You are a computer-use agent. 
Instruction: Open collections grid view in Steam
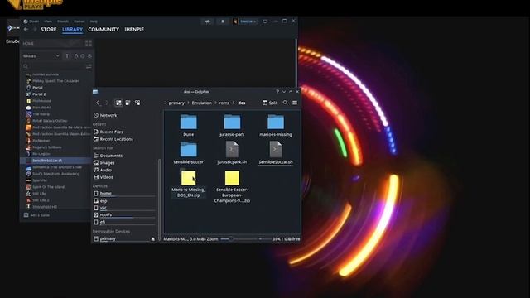89,43
